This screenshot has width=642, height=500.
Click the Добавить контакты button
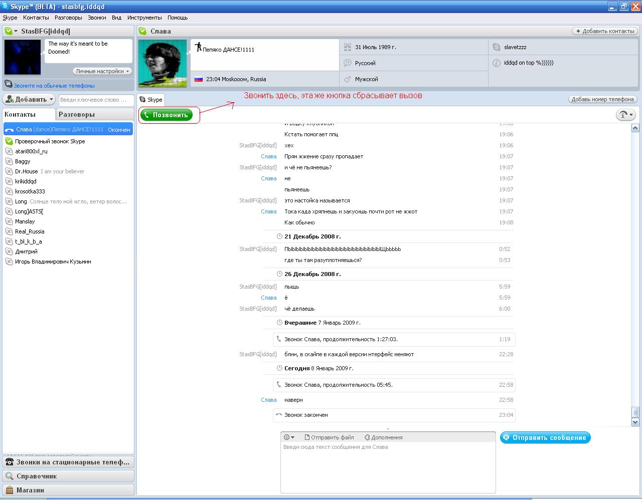coord(604,31)
